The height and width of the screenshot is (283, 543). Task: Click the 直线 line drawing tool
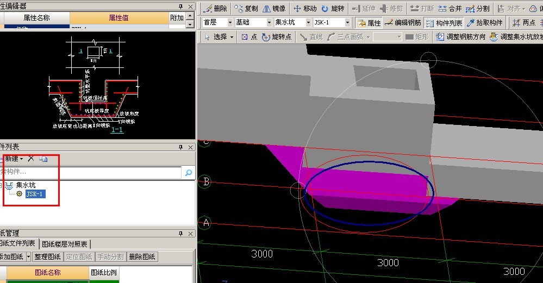tap(311, 37)
